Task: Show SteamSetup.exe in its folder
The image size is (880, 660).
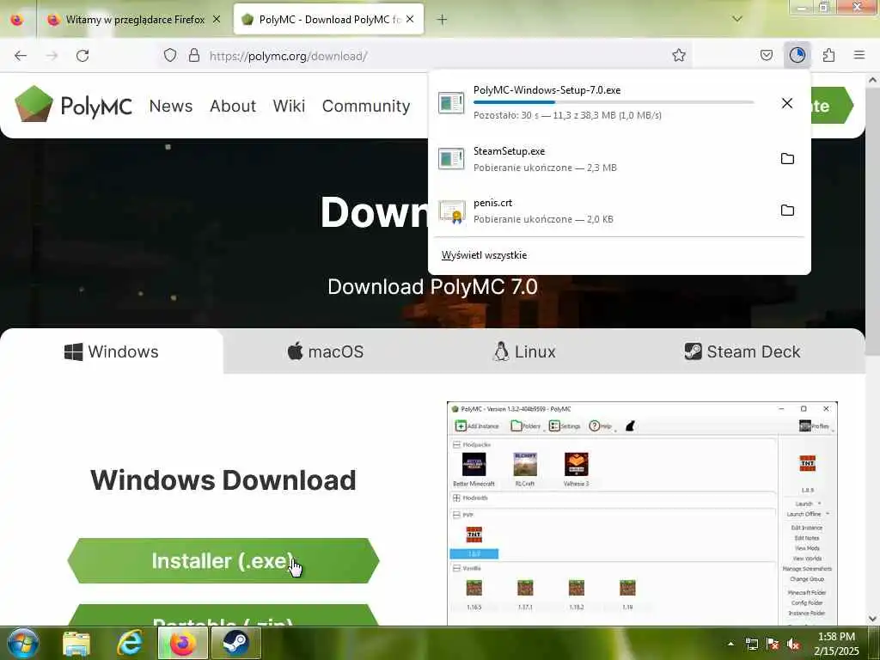Action: [787, 159]
